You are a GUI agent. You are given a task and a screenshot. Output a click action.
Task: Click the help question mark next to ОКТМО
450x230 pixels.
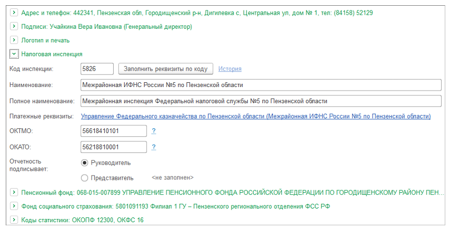tap(153, 131)
